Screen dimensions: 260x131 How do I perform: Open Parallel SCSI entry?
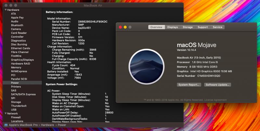click(19, 79)
